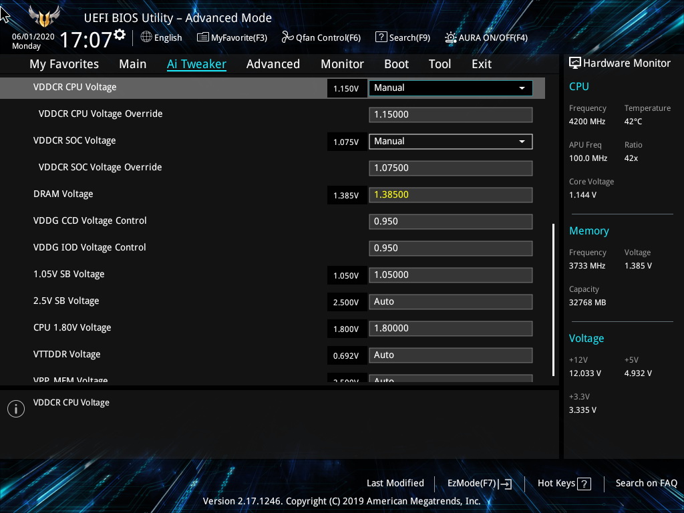Click CPU 1.80V Voltage input field
Screen dimensions: 684x513
(x=451, y=329)
